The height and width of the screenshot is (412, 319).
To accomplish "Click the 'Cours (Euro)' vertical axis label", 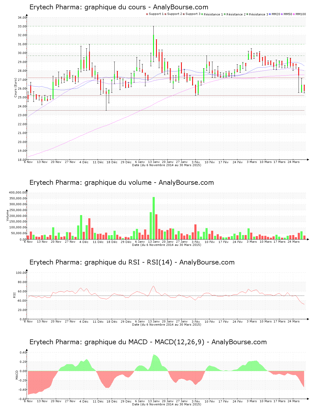I will 16,88.
